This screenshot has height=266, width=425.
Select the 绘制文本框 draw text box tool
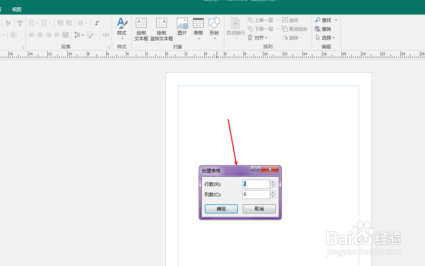[x=141, y=29]
